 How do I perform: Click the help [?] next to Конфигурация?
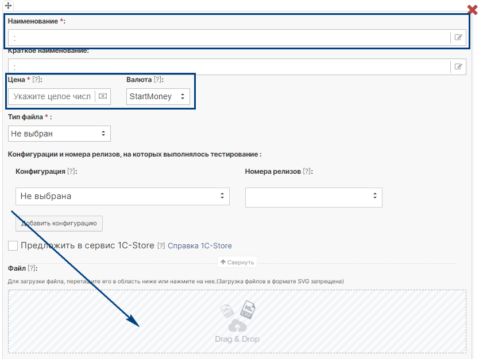pos(71,171)
